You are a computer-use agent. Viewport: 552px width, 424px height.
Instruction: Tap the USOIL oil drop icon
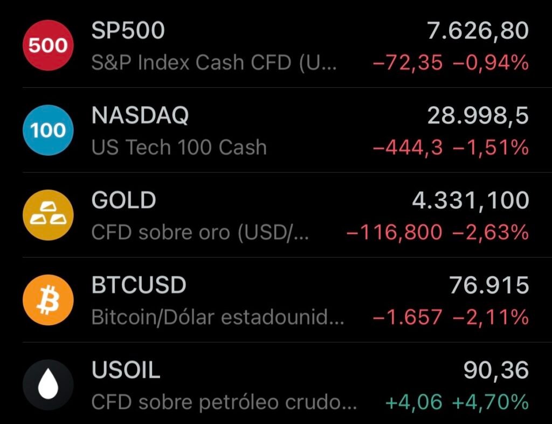[48, 385]
